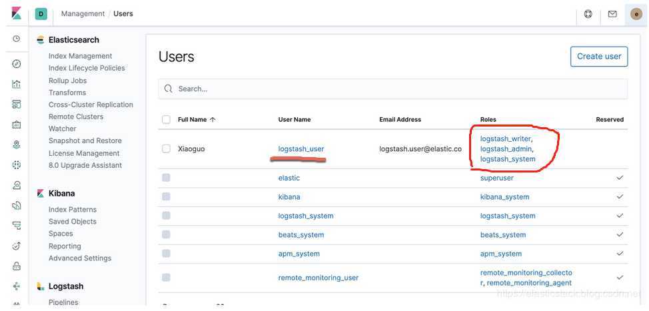Sort by Full Name ascending arrow
Screen dimensions: 649x311
tap(213, 119)
